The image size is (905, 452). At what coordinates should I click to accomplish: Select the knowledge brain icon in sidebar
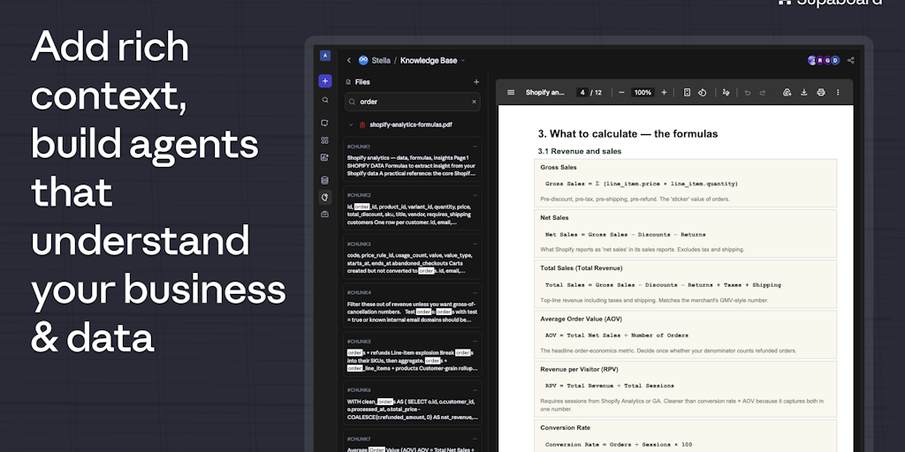325,197
